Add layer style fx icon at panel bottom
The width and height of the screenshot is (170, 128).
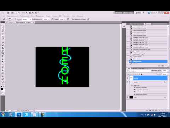pyautogui.click(x=150, y=110)
